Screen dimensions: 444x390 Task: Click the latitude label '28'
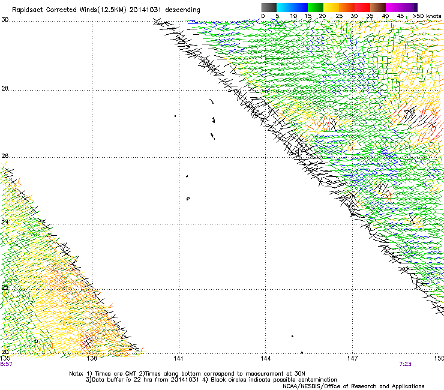[5, 89]
